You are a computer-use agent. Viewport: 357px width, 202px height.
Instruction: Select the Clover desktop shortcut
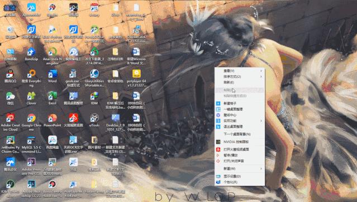[31, 98]
